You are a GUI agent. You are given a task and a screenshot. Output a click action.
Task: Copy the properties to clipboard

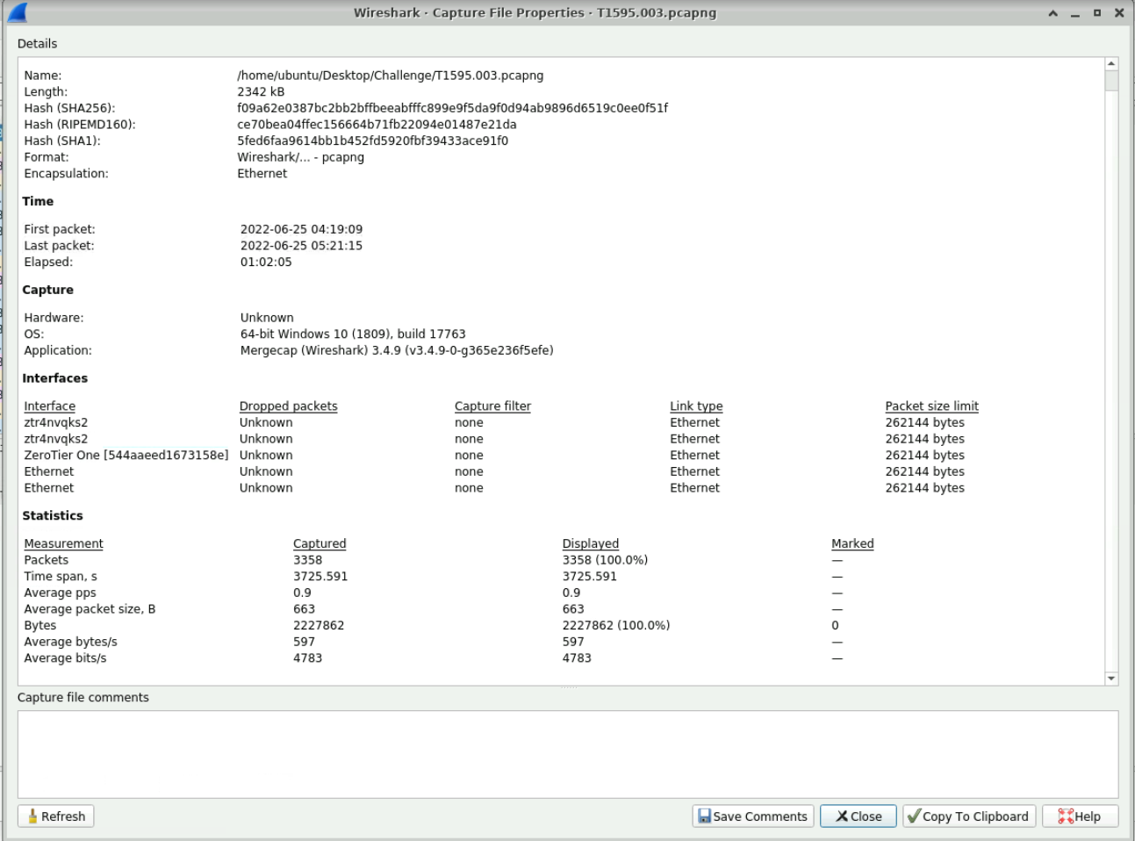(x=970, y=816)
